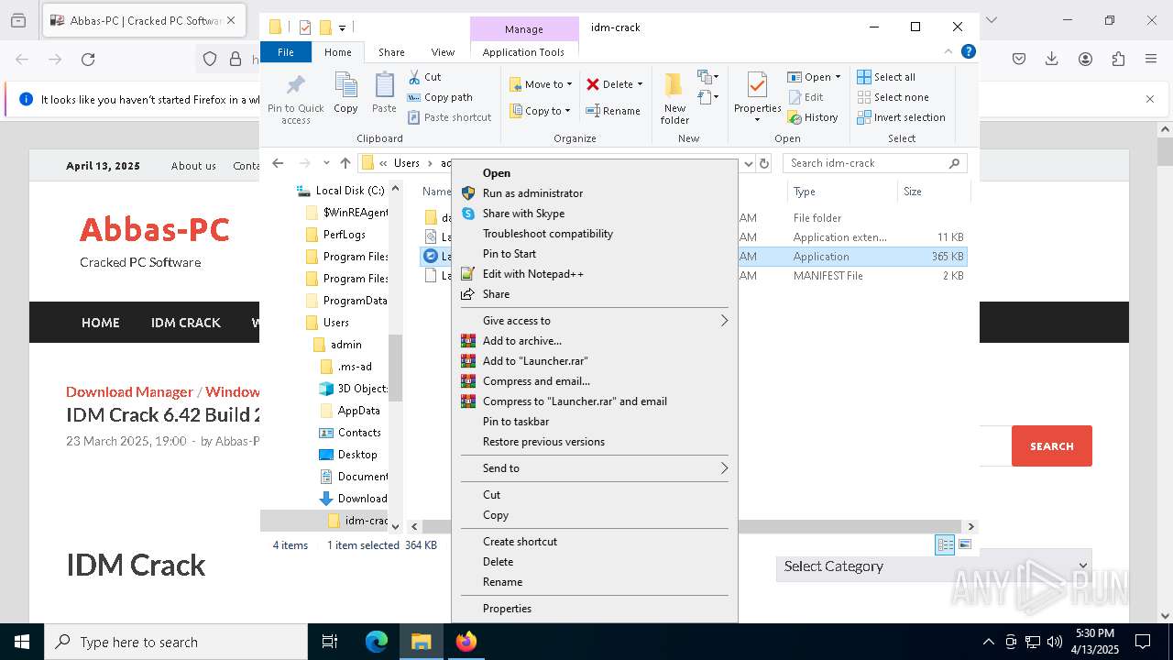Collapse the ribbon with chevron arrow
1173x660 pixels.
tap(948, 52)
